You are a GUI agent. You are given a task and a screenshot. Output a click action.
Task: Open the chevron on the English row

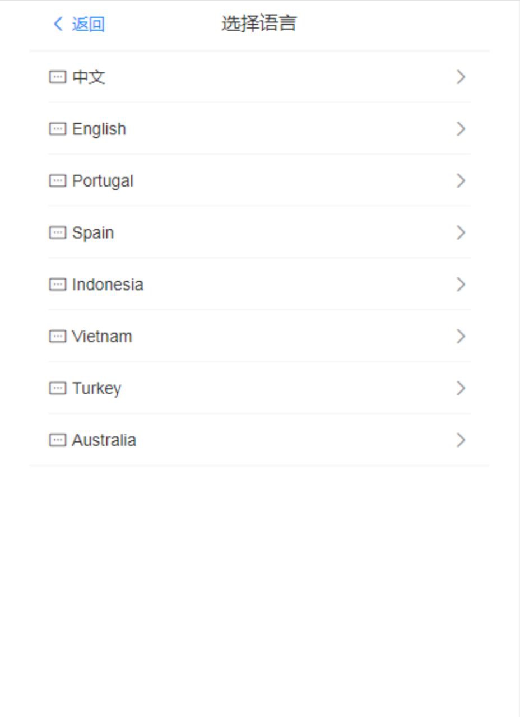tap(461, 129)
